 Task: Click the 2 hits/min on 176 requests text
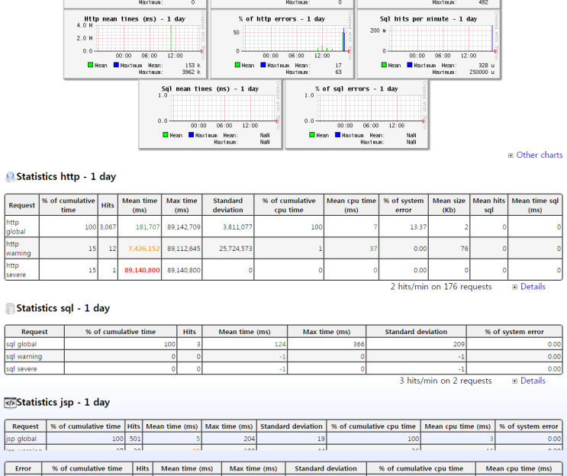tap(441, 287)
